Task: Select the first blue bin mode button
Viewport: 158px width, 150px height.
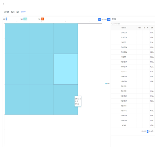Action: (x=100, y=19)
